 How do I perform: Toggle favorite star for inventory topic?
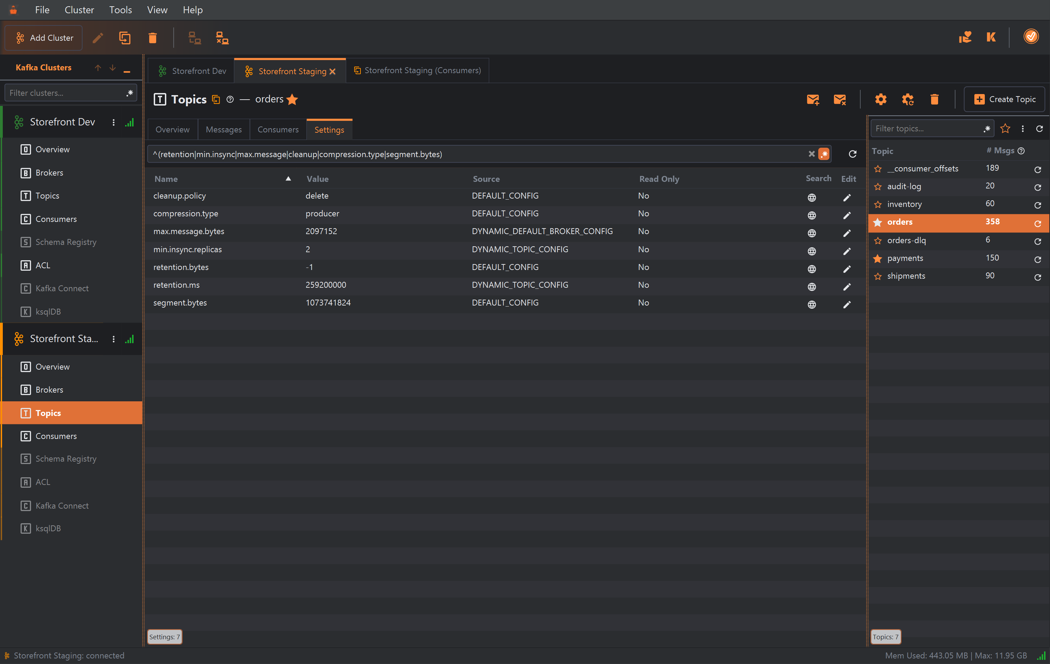(x=878, y=205)
